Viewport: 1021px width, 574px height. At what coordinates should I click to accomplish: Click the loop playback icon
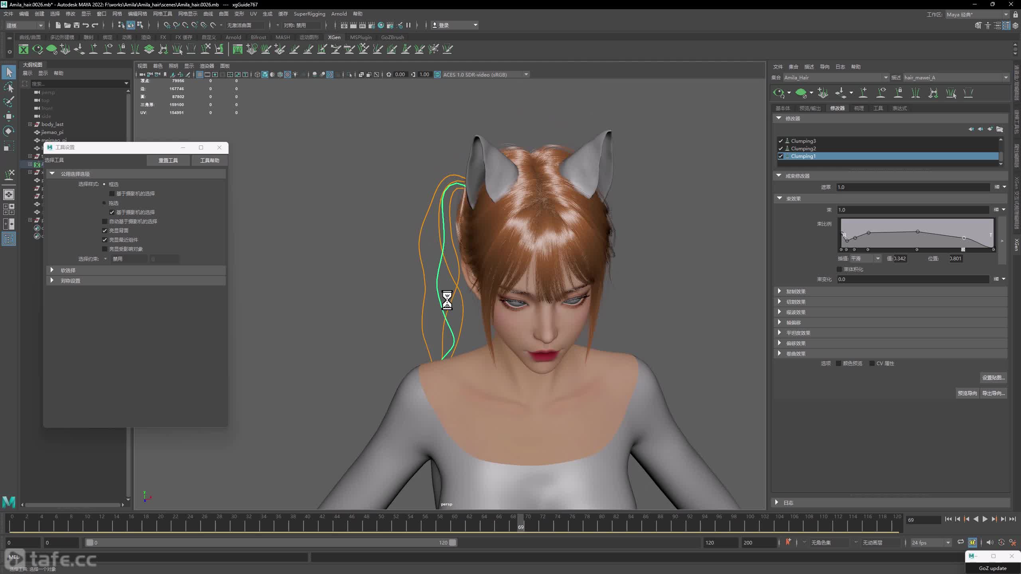pyautogui.click(x=961, y=542)
